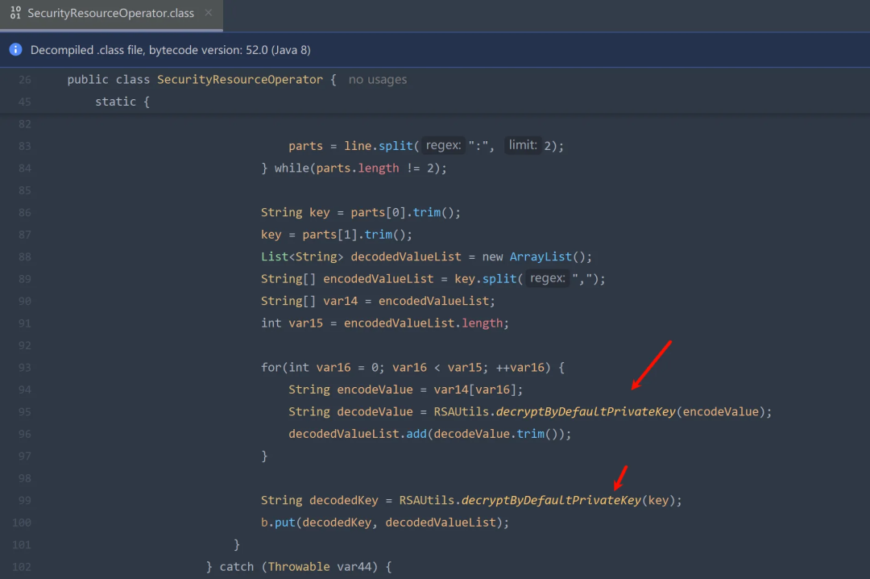
Task: Click the decompiled bytecode version notice text
Action: 170,50
